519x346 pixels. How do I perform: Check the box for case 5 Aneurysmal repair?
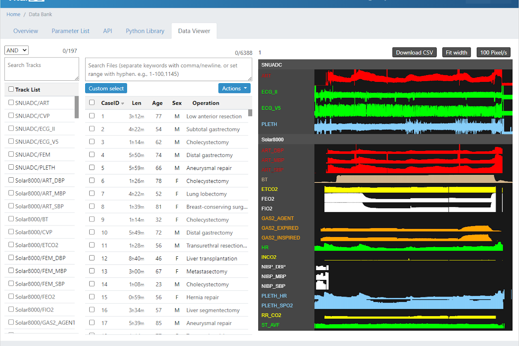pyautogui.click(x=92, y=168)
